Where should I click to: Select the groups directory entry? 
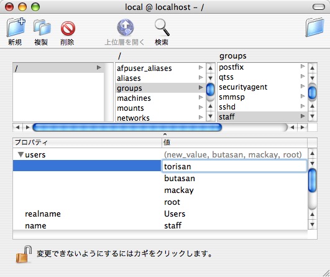[160, 88]
